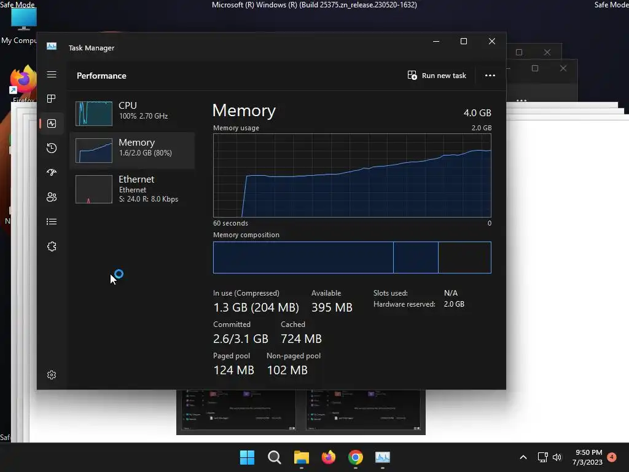Click the "395 MB" available value
The width and height of the screenshot is (629, 472).
[x=332, y=307]
